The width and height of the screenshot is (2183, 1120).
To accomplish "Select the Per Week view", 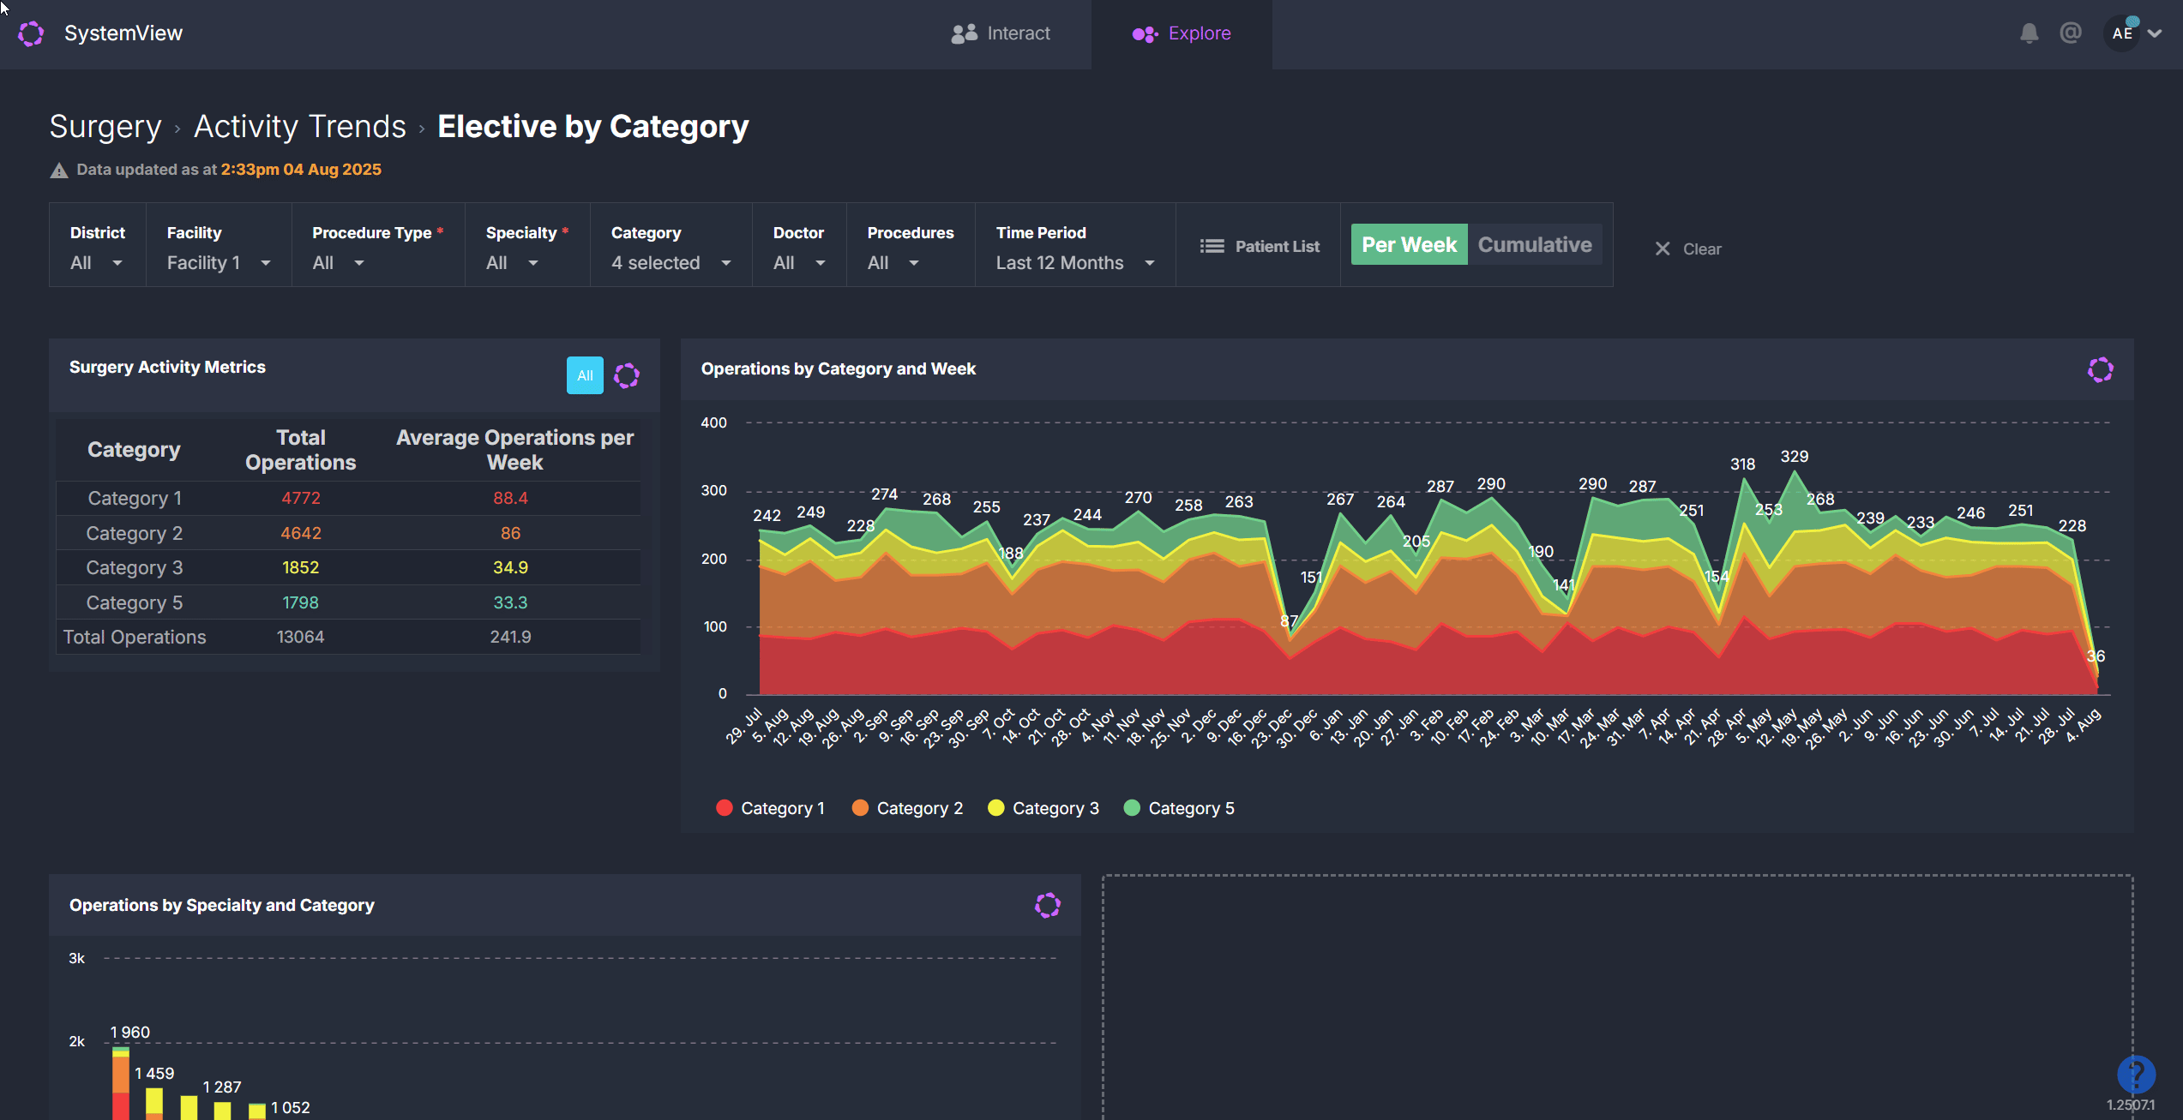I will tap(1410, 244).
